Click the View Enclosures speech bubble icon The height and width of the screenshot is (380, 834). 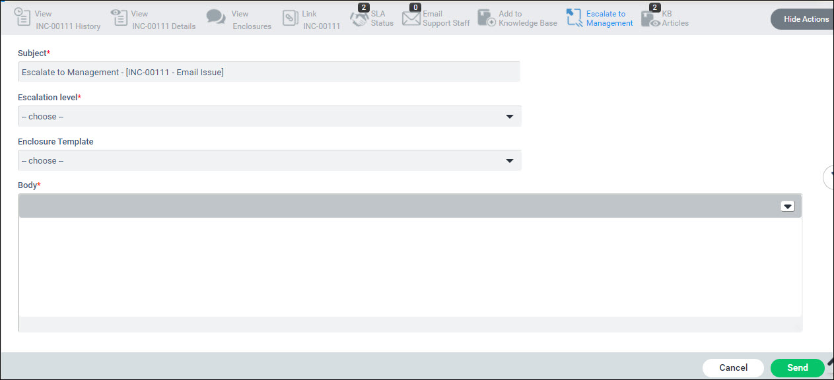pos(216,18)
